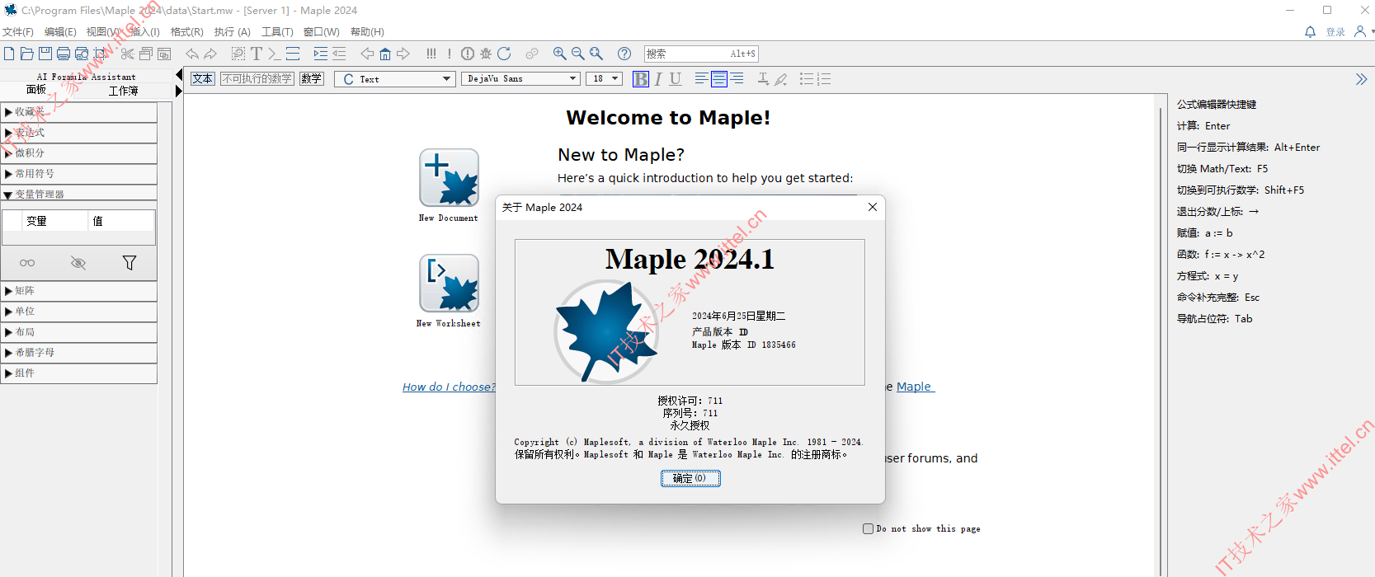Execute the selection with the single ! icon

[x=450, y=54]
